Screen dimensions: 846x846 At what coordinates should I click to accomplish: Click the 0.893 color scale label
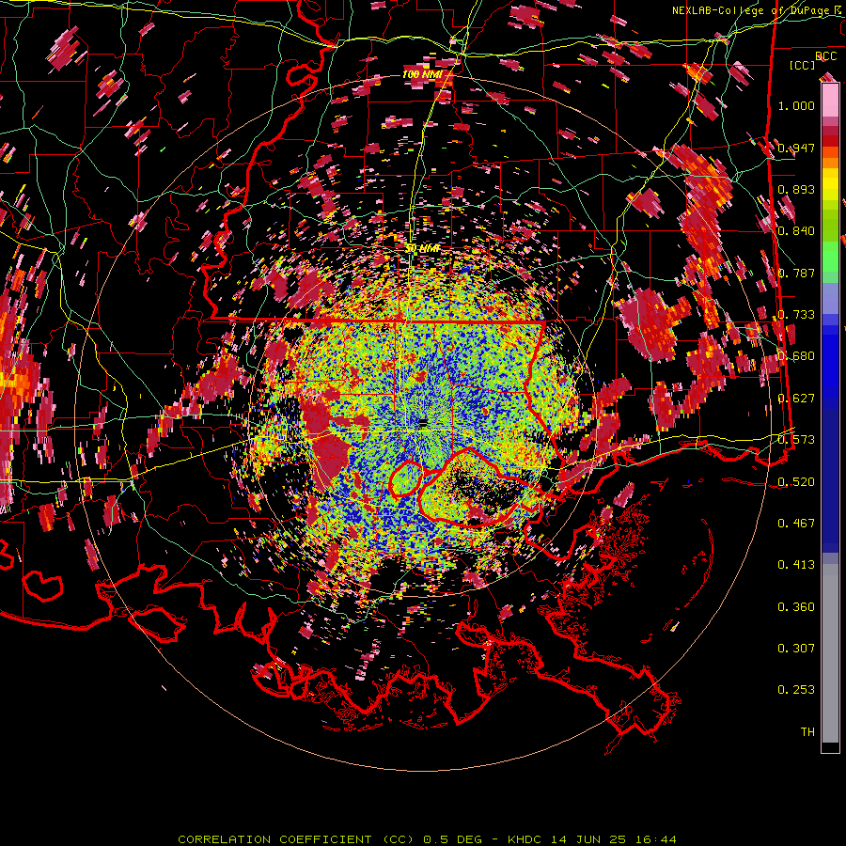coord(796,189)
